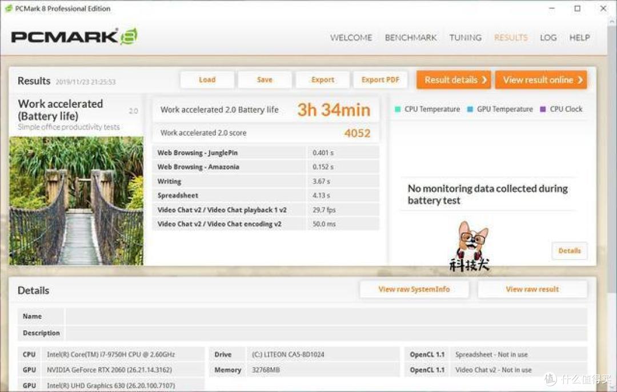
Task: Toggle the CPU Temperature legend swatch
Action: point(398,110)
